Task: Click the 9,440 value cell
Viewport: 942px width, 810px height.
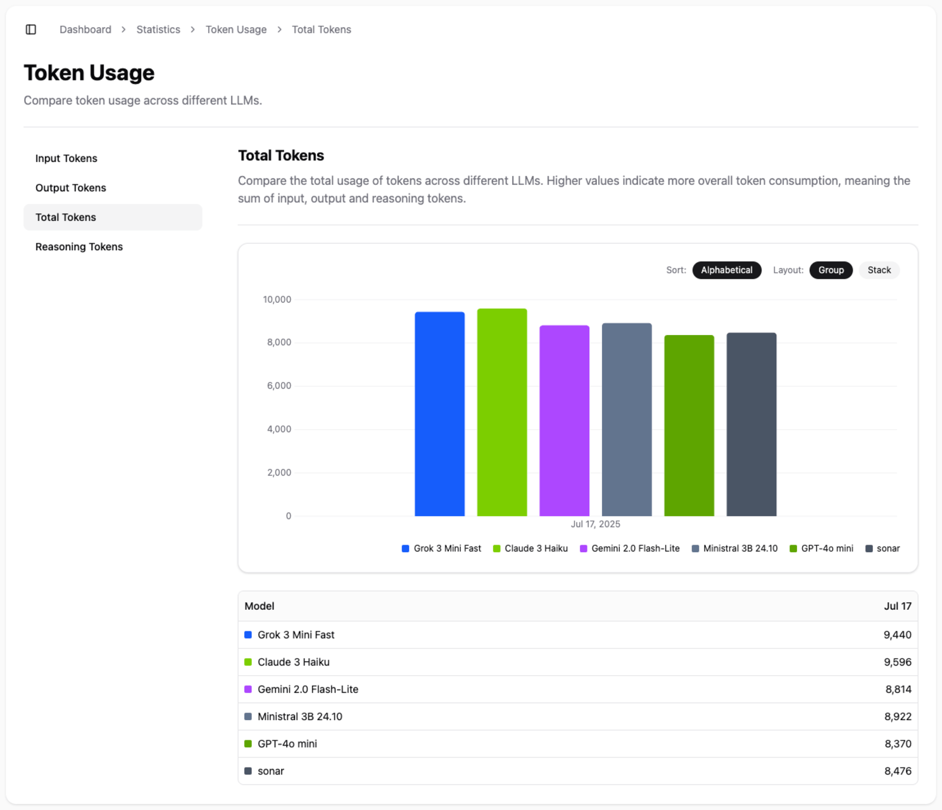Action: (x=898, y=635)
